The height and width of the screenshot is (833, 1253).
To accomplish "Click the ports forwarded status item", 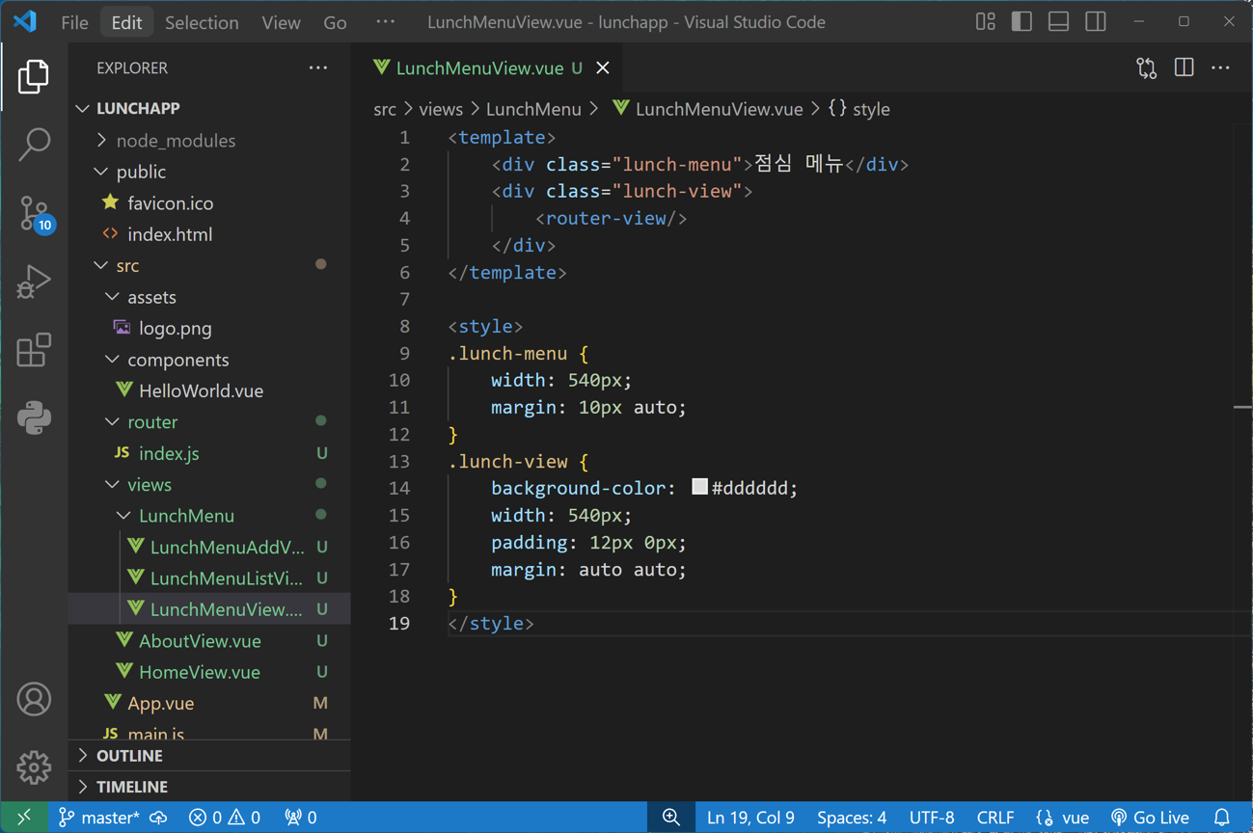I will pos(301,818).
